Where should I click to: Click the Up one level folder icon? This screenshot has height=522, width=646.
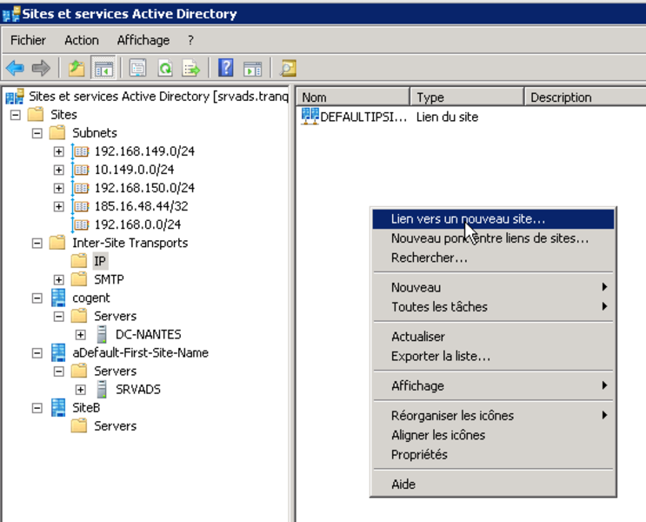[77, 68]
